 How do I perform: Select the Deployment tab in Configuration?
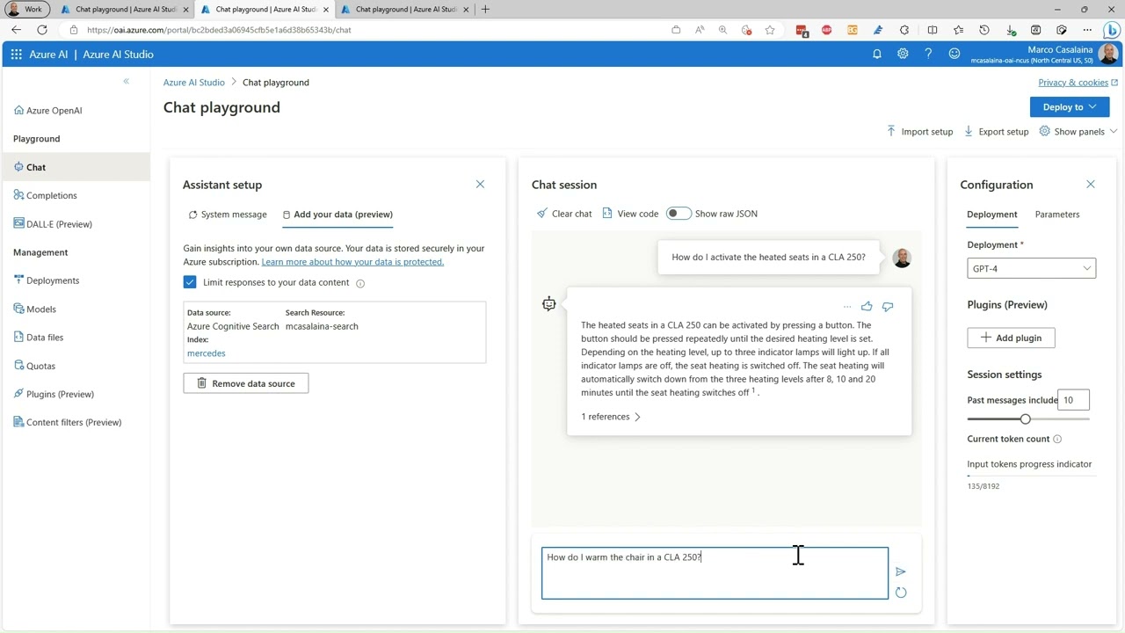[x=992, y=215]
